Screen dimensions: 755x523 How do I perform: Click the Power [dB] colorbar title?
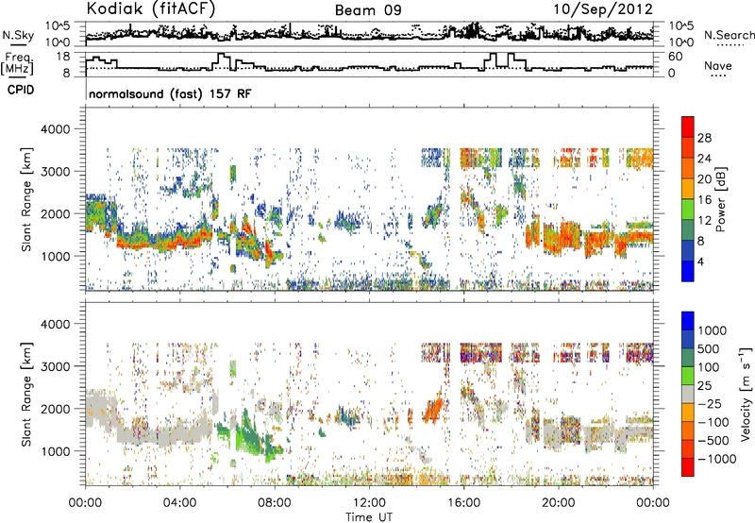[720, 199]
